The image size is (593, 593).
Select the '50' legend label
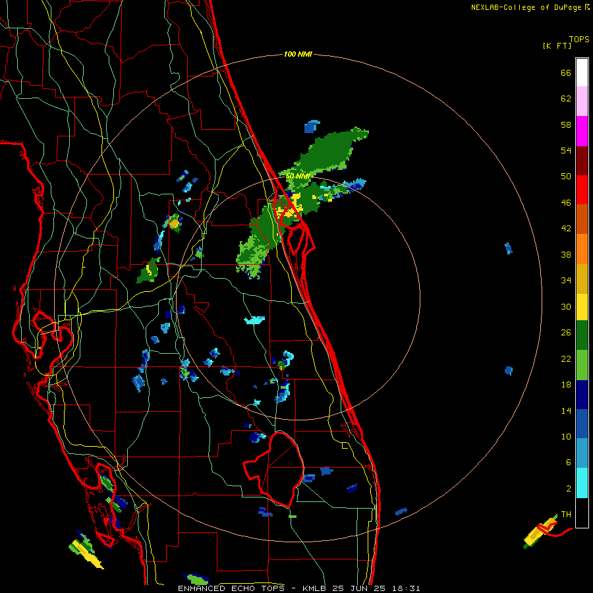[x=566, y=177]
